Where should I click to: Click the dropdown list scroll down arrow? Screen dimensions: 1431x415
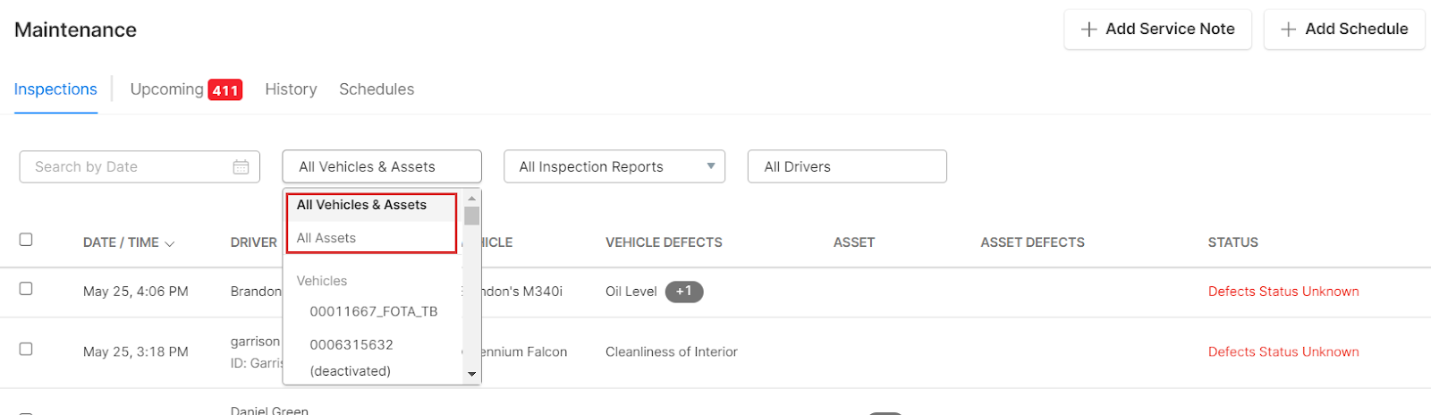[471, 374]
